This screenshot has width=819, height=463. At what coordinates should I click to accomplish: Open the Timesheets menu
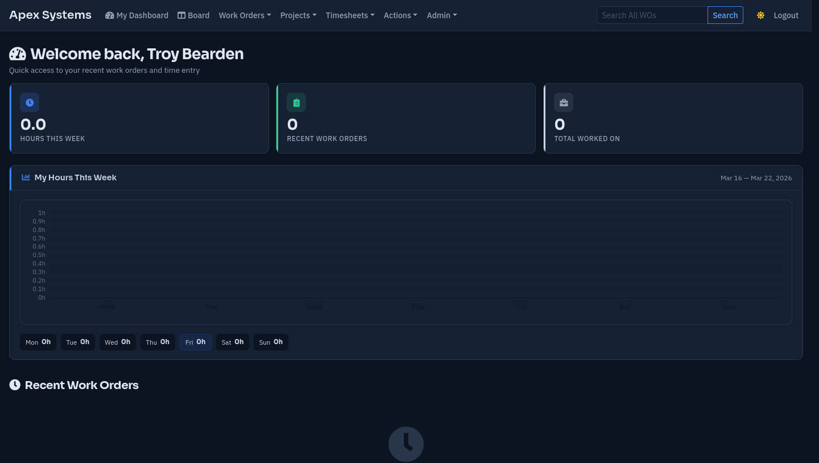350,15
